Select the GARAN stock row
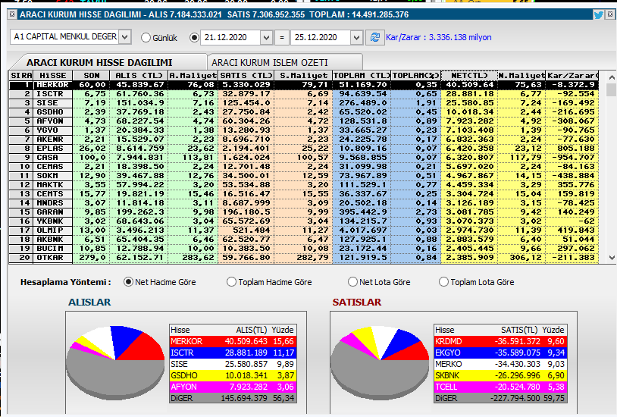Screen dimensions: 617x417 click(304, 212)
